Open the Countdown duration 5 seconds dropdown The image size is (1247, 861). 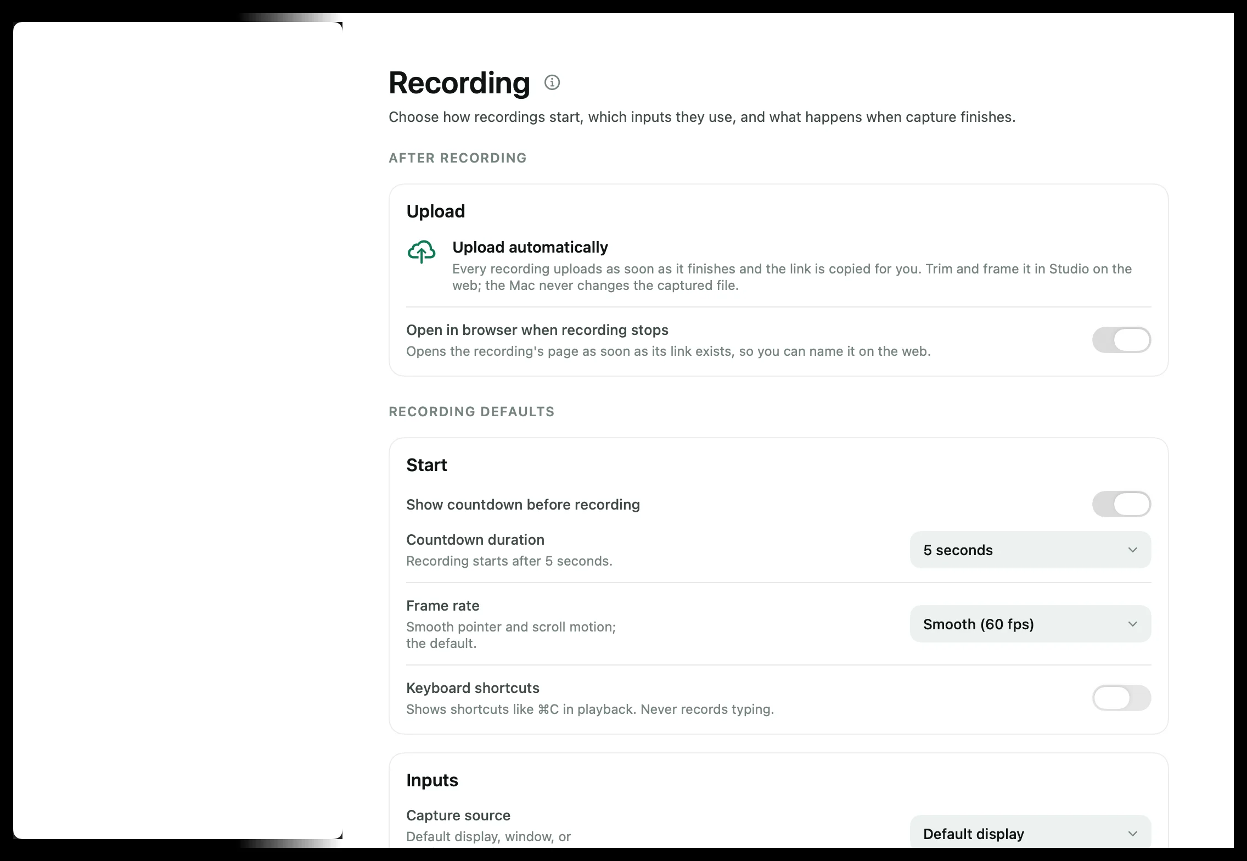click(x=1030, y=550)
